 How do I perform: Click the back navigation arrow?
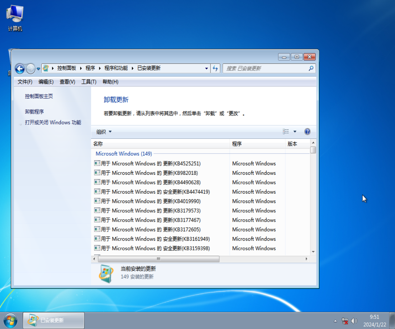[x=20, y=69]
